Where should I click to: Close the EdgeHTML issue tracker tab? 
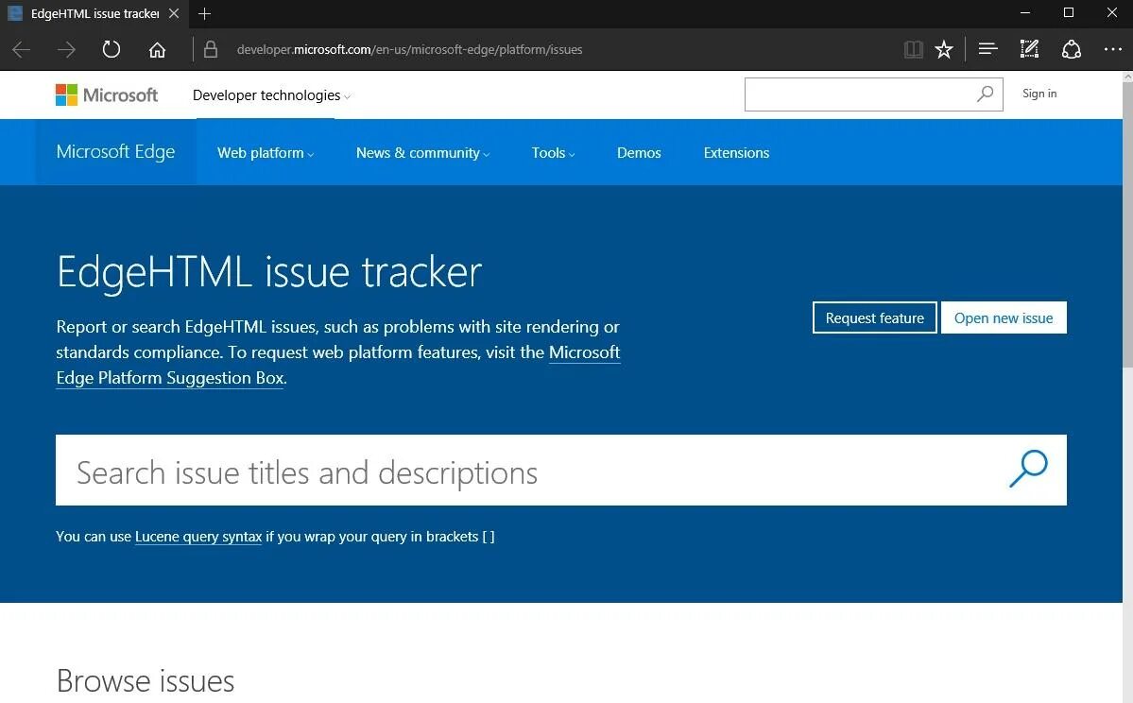pos(174,14)
